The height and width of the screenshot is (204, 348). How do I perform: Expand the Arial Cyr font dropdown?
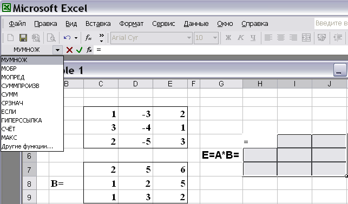pos(189,38)
